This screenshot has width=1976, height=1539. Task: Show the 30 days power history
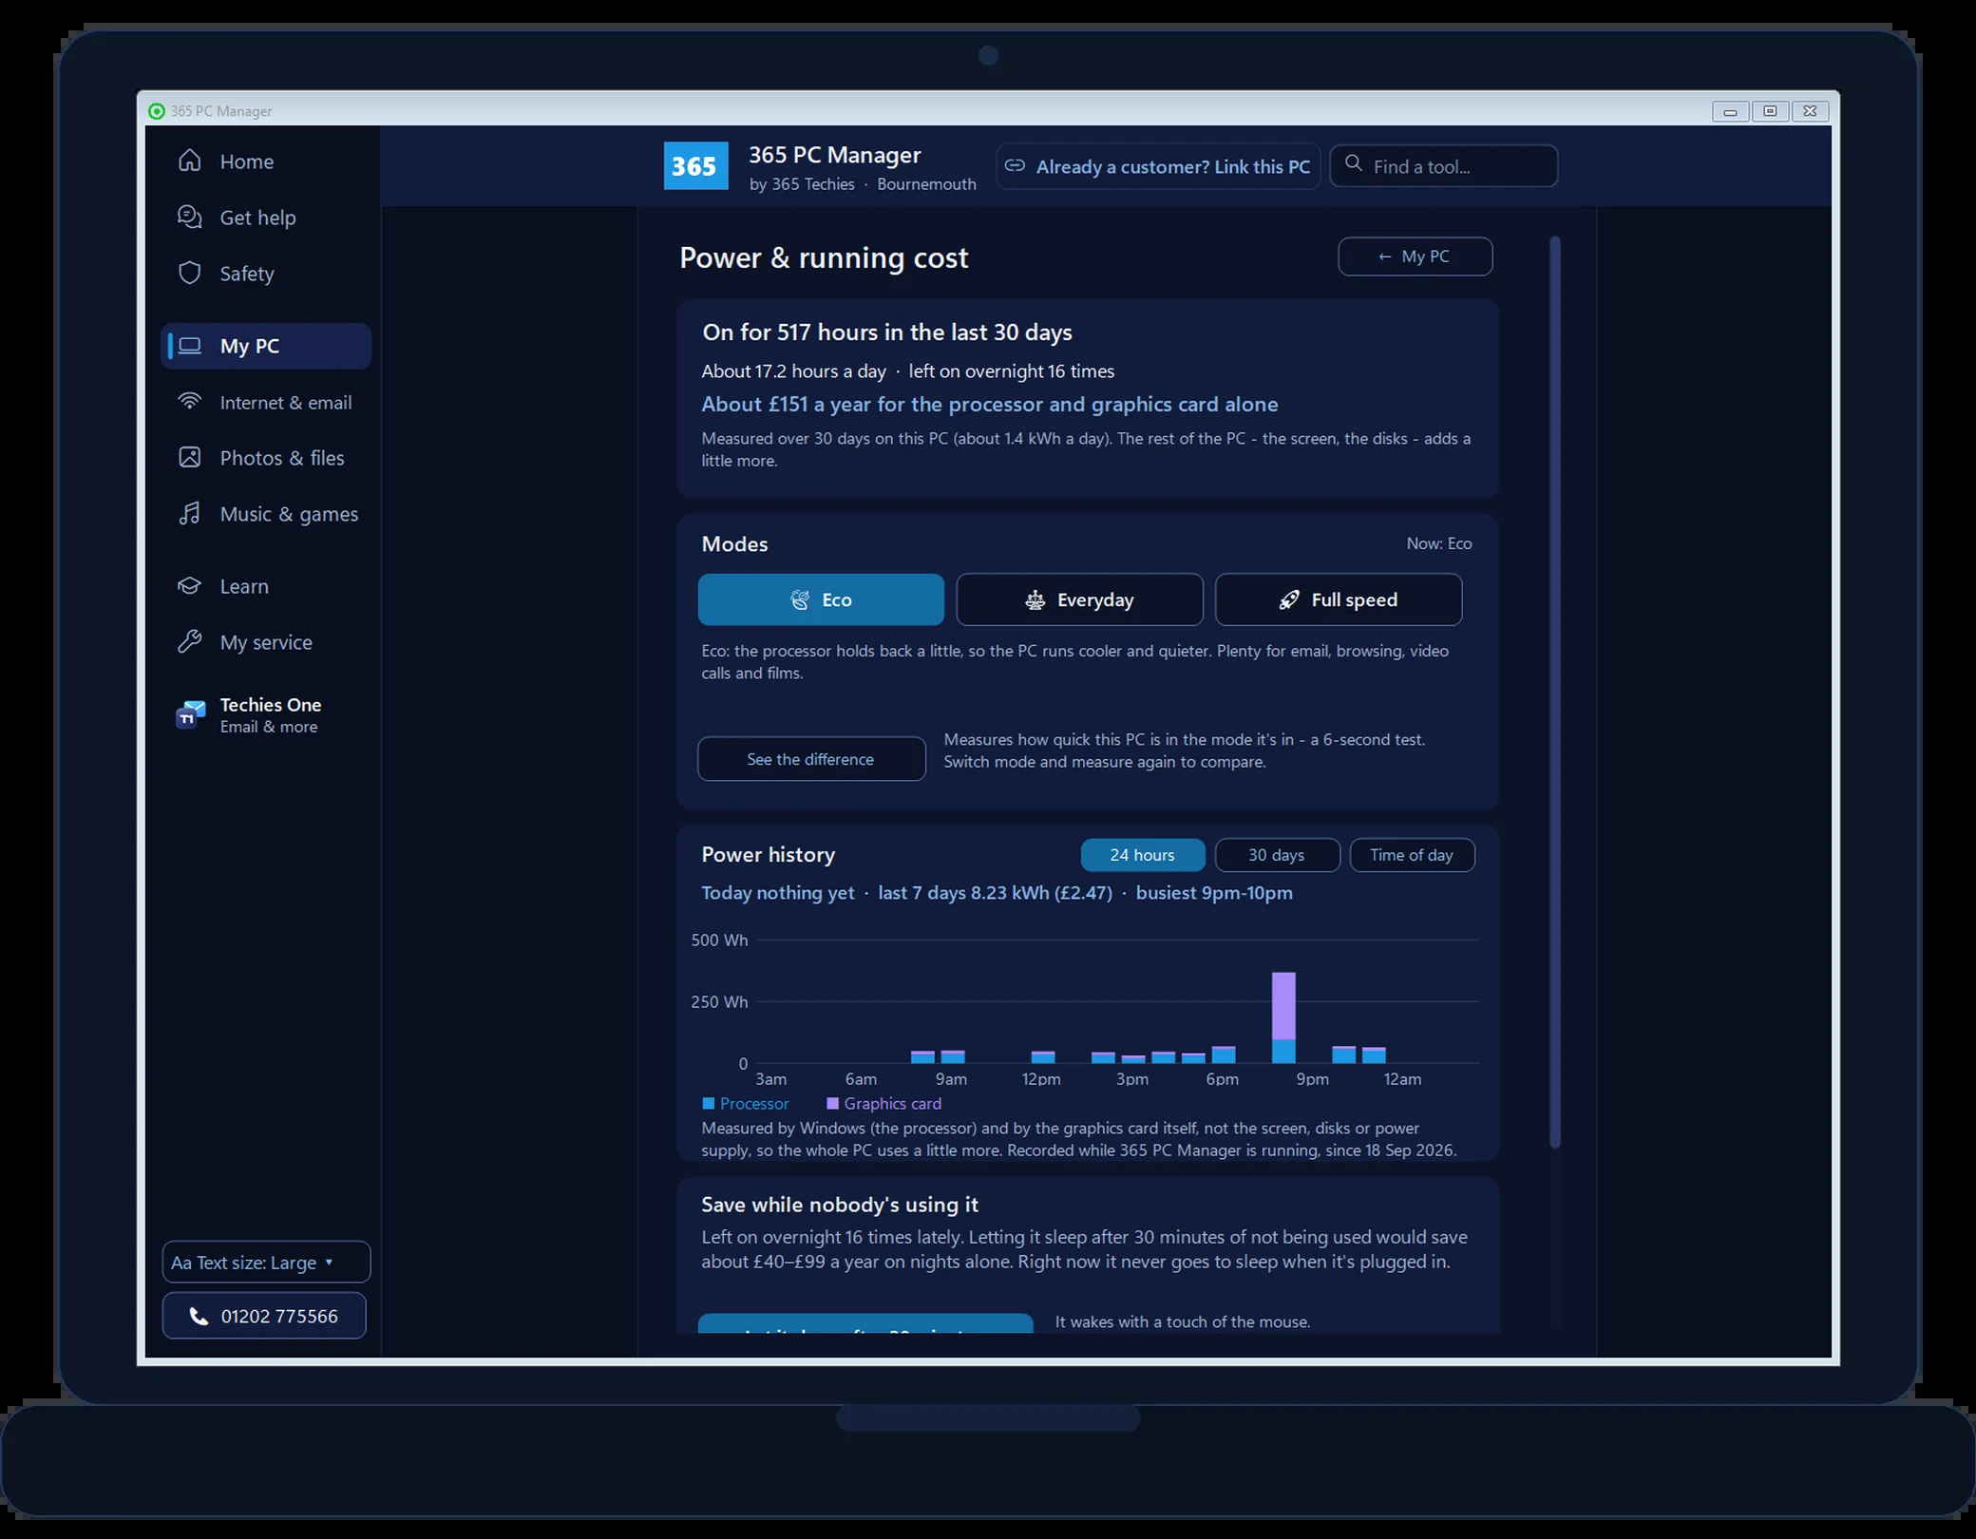(x=1277, y=855)
